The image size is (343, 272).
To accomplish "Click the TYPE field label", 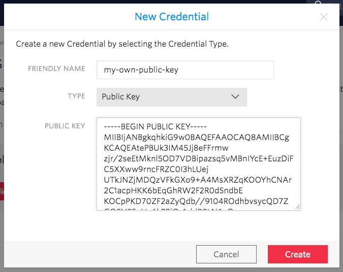I will click(x=76, y=96).
